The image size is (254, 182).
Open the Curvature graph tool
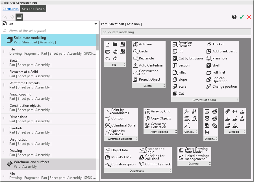(x=108, y=164)
